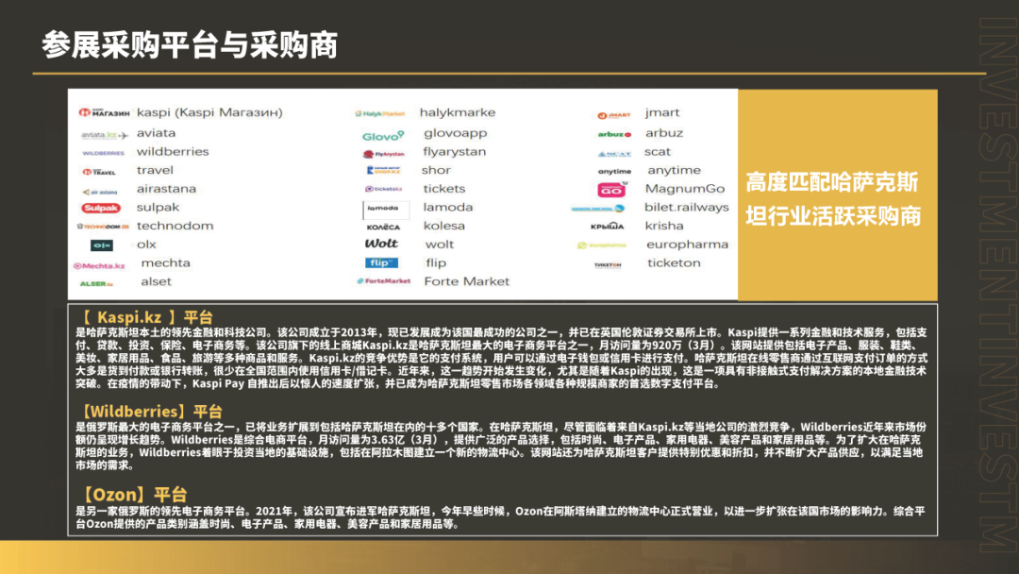Click the yellow box text '高度匹配哈萨克斯坦行业活跃采购商'

[833, 199]
